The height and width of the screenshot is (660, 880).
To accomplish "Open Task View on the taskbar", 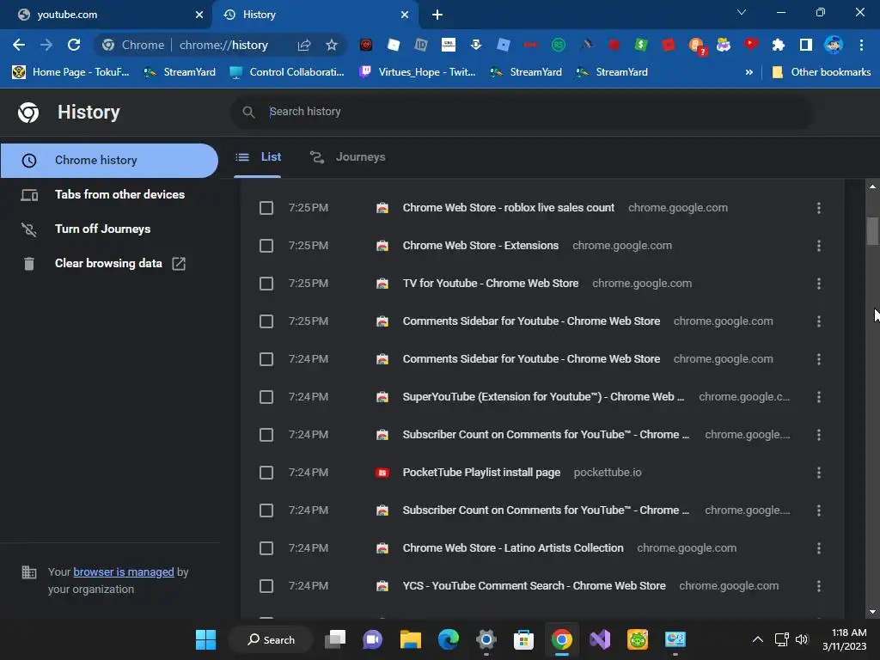I will click(335, 639).
